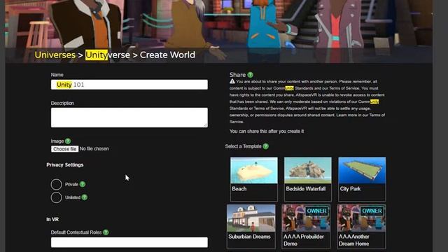The width and height of the screenshot is (448, 252).
Task: Select the Private privacy radio button
Action: 56,184
